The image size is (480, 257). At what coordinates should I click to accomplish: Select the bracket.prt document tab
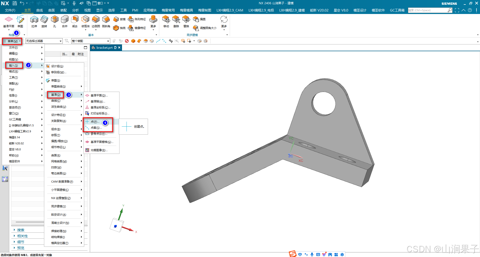tap(104, 48)
